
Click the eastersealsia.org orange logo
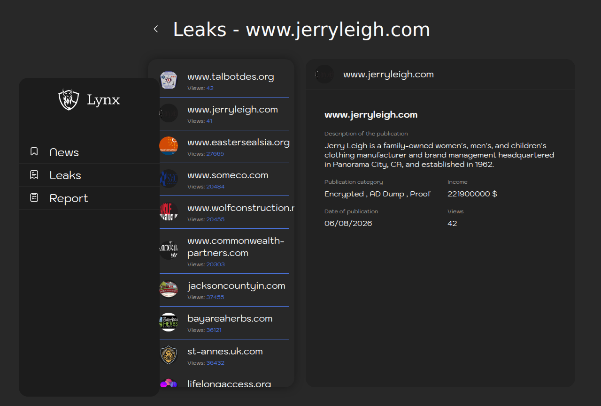coord(169,146)
